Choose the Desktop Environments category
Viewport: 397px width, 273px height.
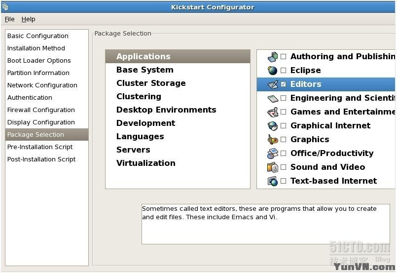tap(166, 110)
